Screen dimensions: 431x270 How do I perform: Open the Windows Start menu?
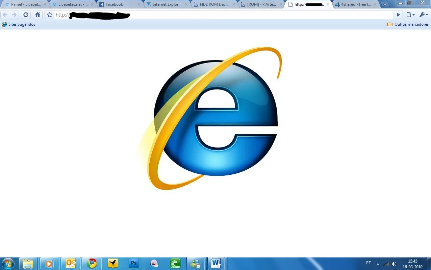click(8, 263)
